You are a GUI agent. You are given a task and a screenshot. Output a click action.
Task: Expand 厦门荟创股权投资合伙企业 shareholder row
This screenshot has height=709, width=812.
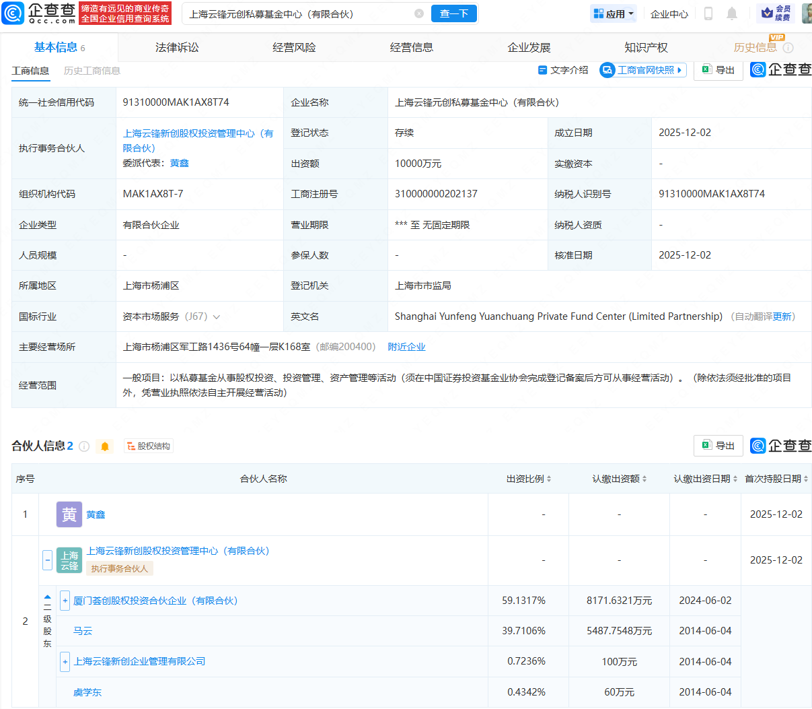[x=65, y=601]
